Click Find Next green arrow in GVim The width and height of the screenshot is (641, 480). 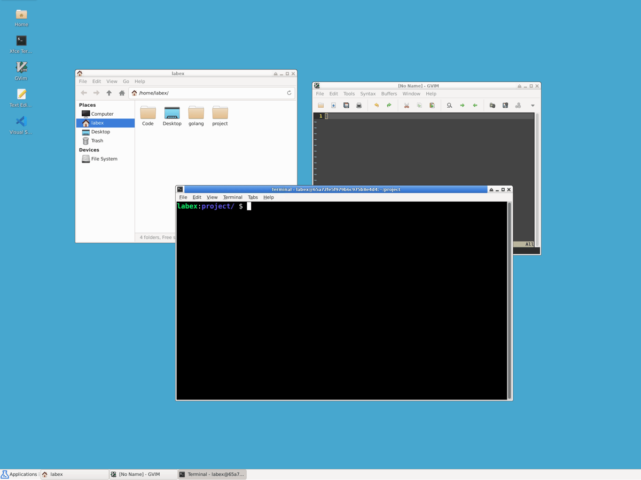[463, 105]
